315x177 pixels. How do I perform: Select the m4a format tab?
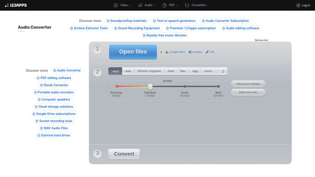pyautogui.click(x=171, y=71)
